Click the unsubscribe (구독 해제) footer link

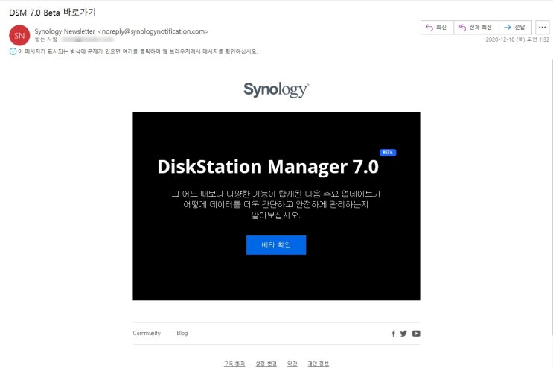click(x=234, y=364)
